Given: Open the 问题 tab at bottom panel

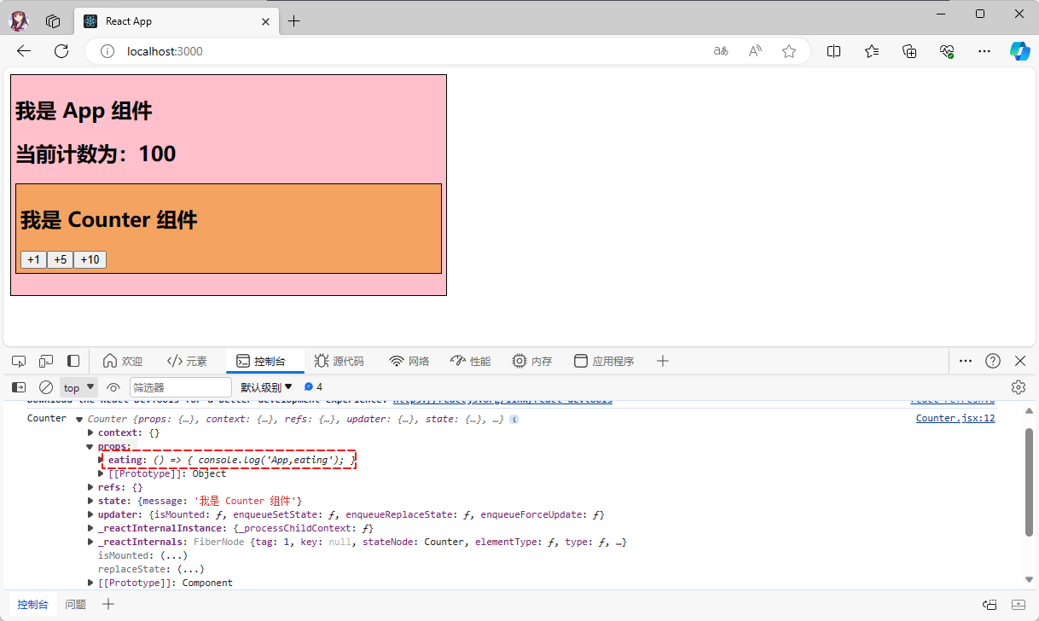Looking at the screenshot, I should coord(75,604).
